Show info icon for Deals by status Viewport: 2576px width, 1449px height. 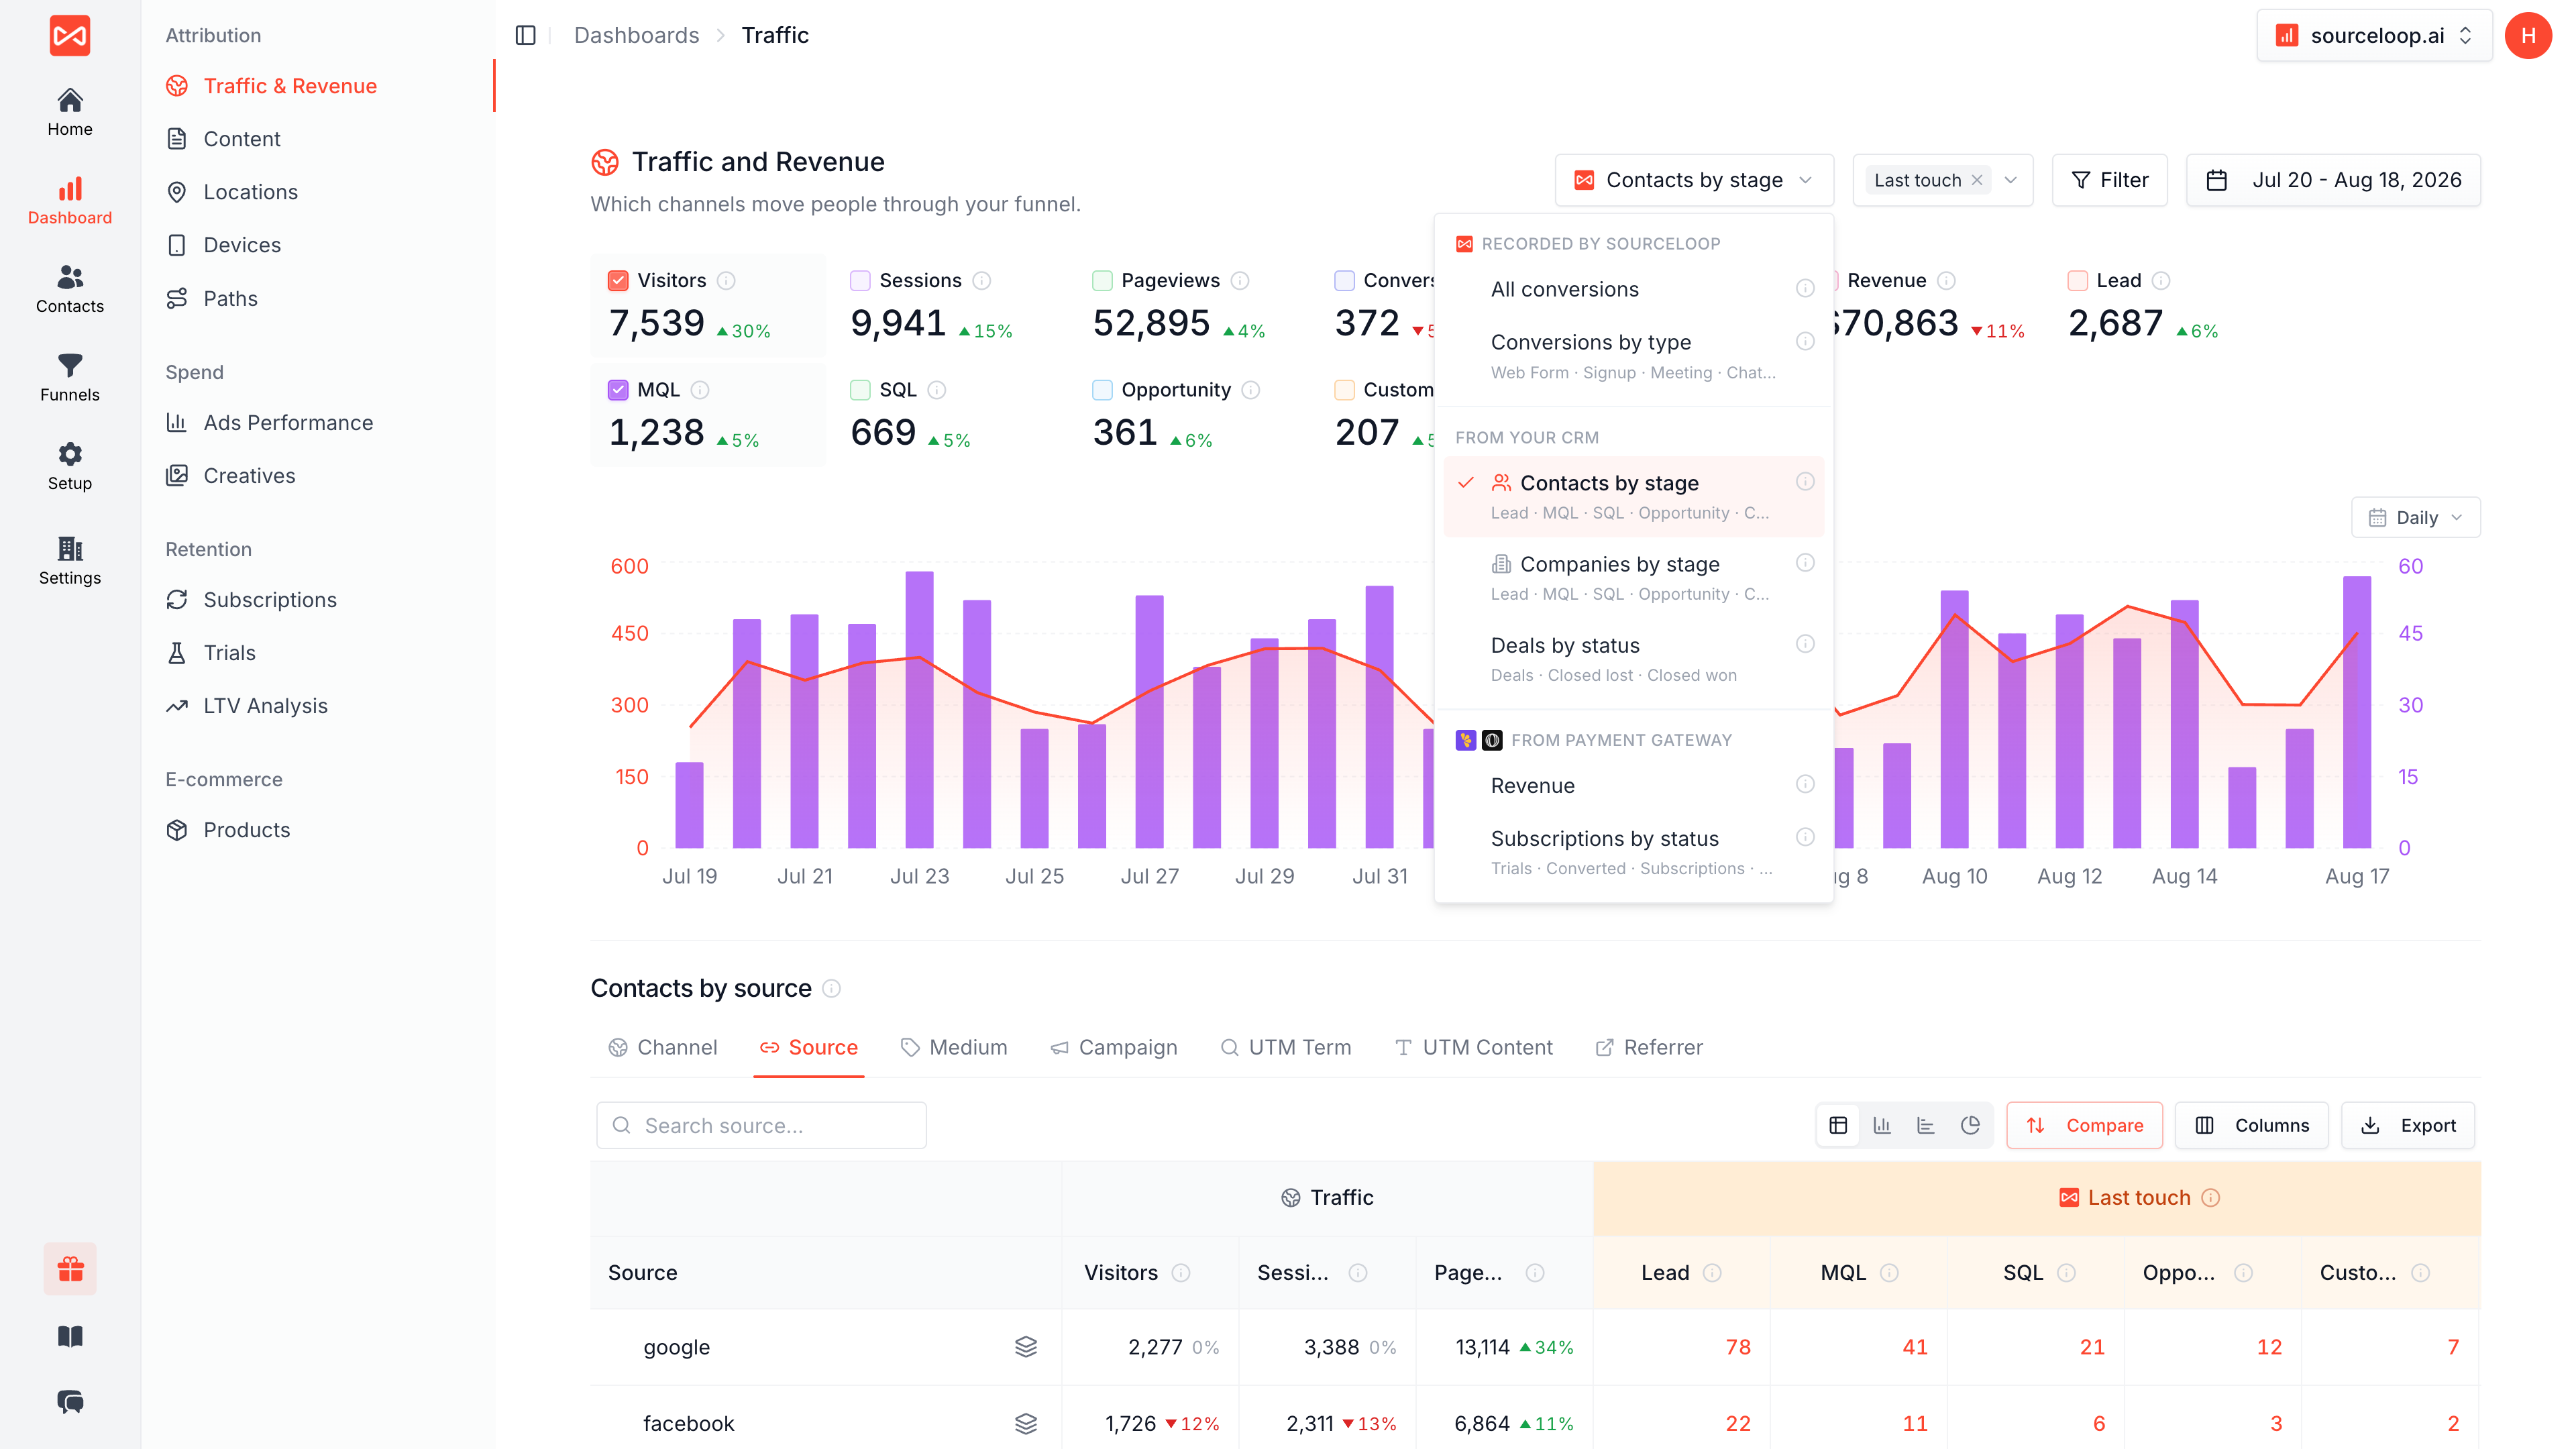[x=1805, y=643]
